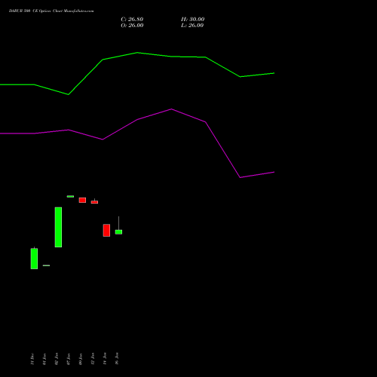This screenshot has width=377, height=377.
Task: Click the close value 'C: 26.80'
Action: click(132, 20)
